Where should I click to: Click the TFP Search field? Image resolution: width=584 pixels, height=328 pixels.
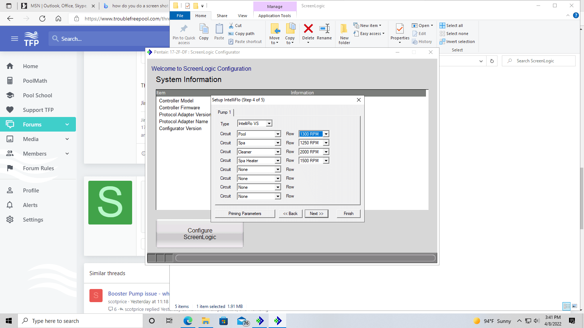(109, 39)
